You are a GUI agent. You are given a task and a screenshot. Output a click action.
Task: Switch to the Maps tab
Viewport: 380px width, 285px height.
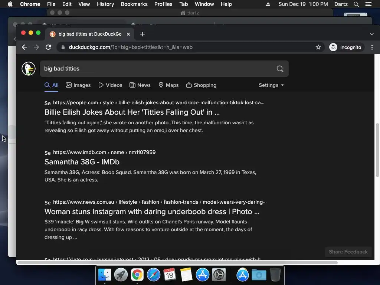pyautogui.click(x=168, y=85)
